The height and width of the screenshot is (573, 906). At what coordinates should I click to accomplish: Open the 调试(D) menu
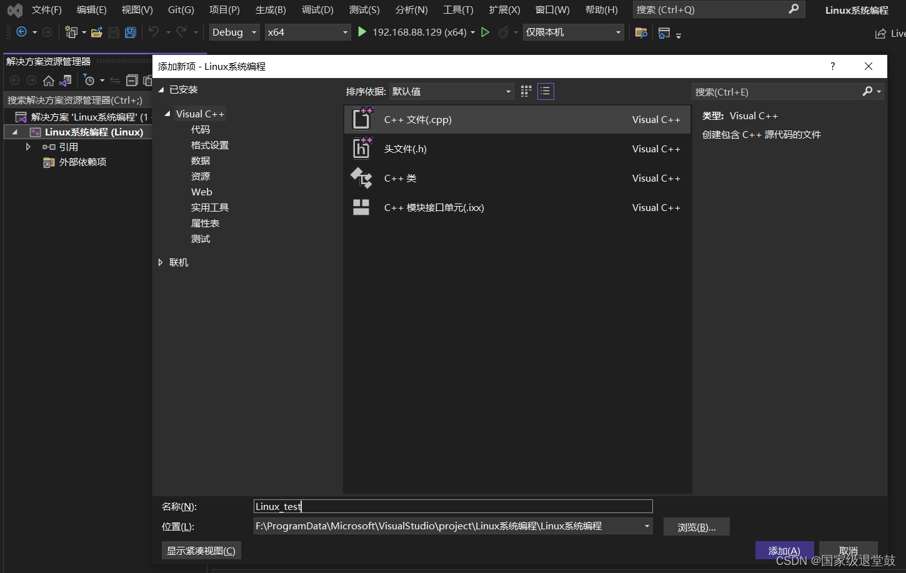click(x=317, y=10)
